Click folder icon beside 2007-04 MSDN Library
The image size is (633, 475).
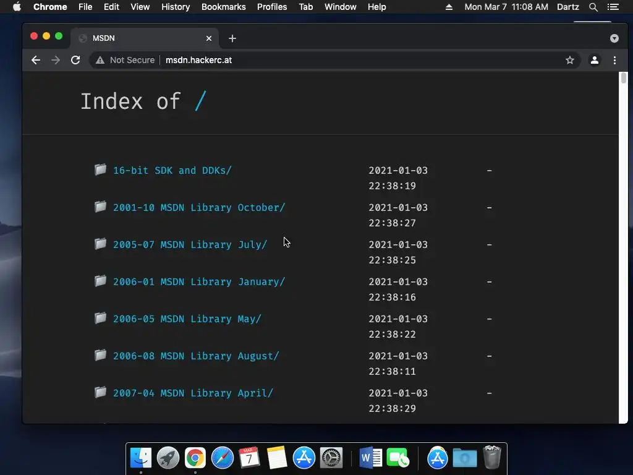click(101, 392)
